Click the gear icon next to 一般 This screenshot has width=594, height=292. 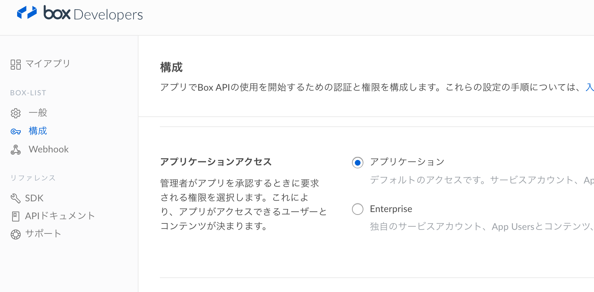16,113
